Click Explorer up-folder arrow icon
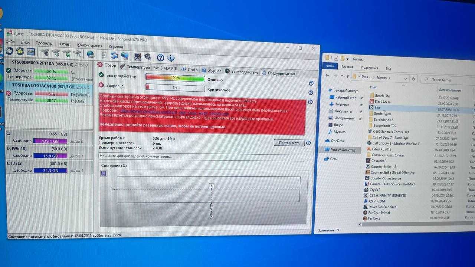475x267 pixels. (347, 76)
